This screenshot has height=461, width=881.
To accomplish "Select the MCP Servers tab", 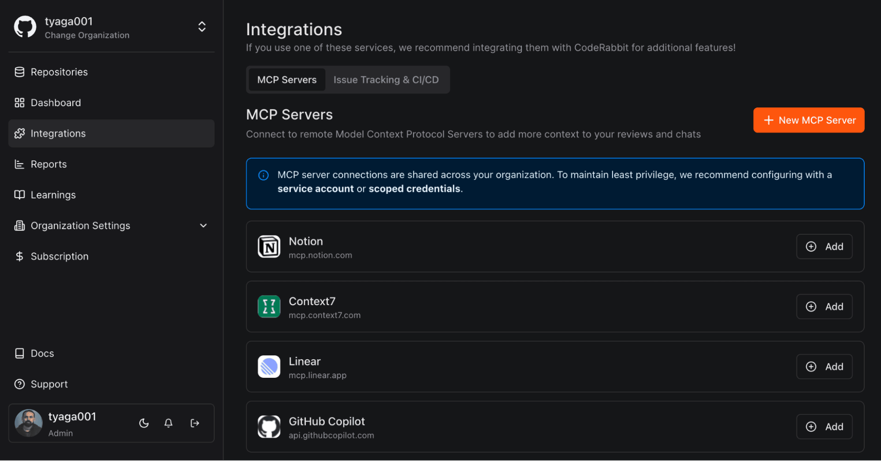I will 287,80.
